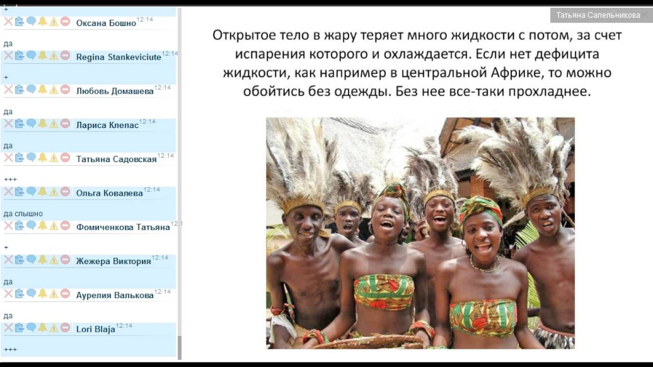The image size is (653, 367).
Task: Click red X icon beside Жежера Виктория
Action: [x=8, y=259]
